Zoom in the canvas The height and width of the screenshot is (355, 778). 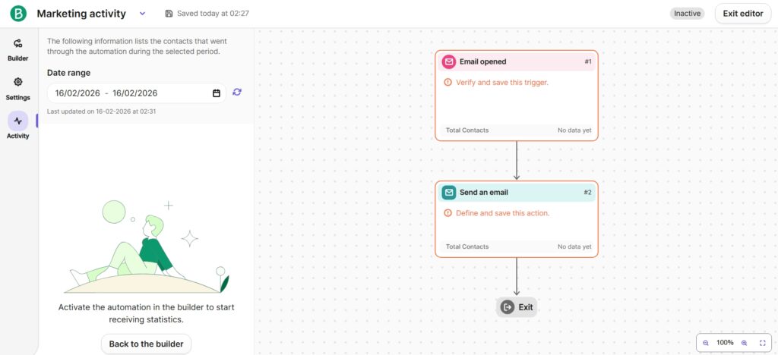point(744,343)
